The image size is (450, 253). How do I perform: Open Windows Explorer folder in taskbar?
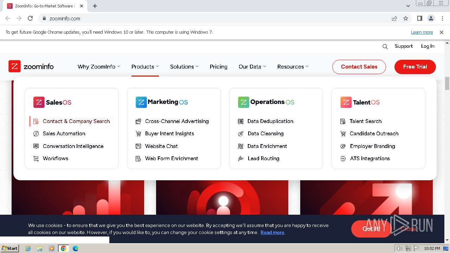pos(40,248)
